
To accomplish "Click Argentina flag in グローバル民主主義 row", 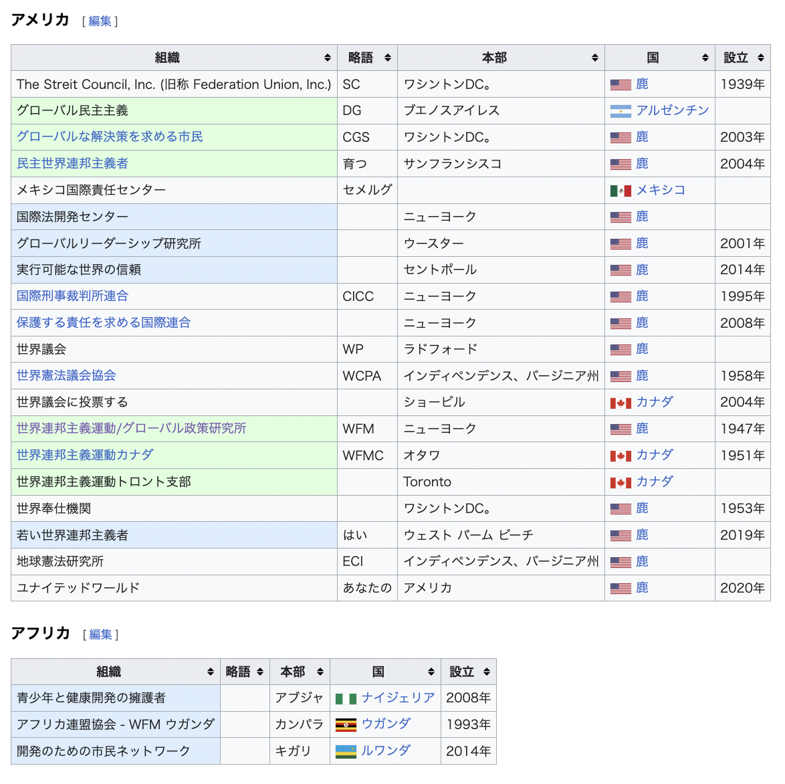I will click(x=621, y=111).
